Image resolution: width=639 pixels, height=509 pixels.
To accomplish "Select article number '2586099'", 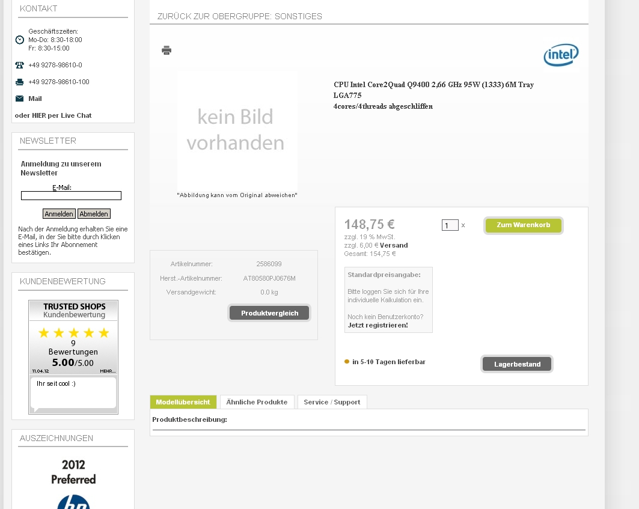I will [x=269, y=264].
